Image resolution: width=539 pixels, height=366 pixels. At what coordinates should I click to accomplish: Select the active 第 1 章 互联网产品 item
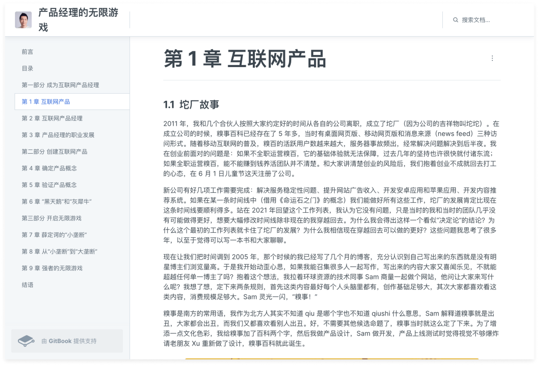click(x=46, y=102)
